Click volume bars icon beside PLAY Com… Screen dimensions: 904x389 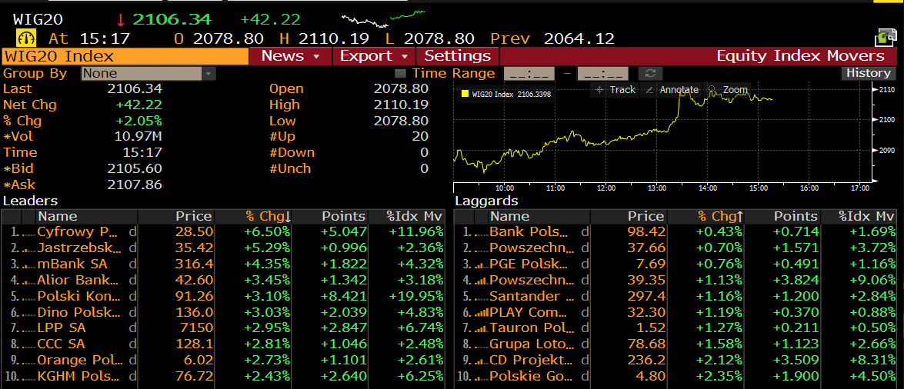pyautogui.click(x=481, y=312)
